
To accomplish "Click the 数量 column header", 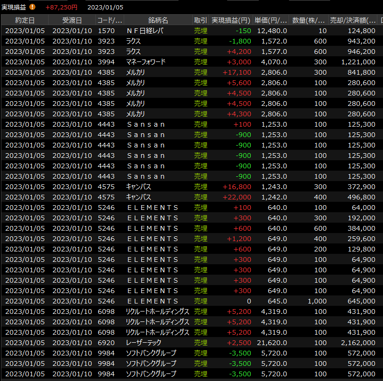I will (x=308, y=20).
